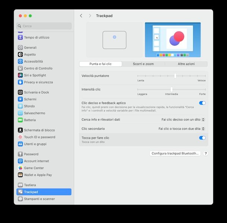The image size is (227, 223).
Task: Click the Aspetto icon in sidebar
Action: point(20,55)
